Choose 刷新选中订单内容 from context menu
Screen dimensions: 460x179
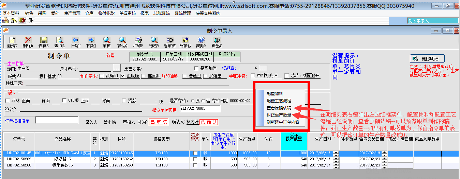point(283,122)
